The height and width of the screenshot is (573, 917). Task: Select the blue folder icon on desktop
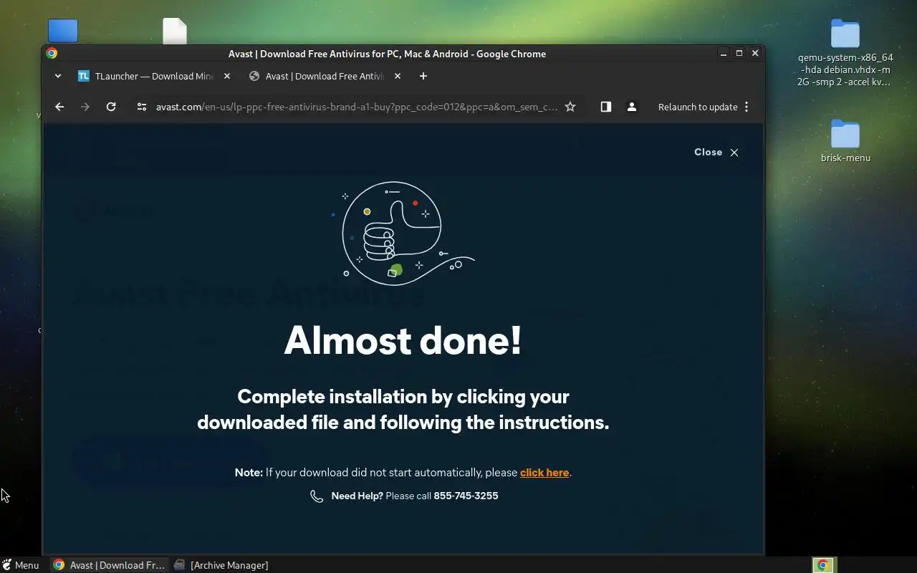(x=63, y=31)
